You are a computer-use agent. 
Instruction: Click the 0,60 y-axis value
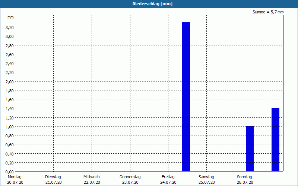coord(10,145)
